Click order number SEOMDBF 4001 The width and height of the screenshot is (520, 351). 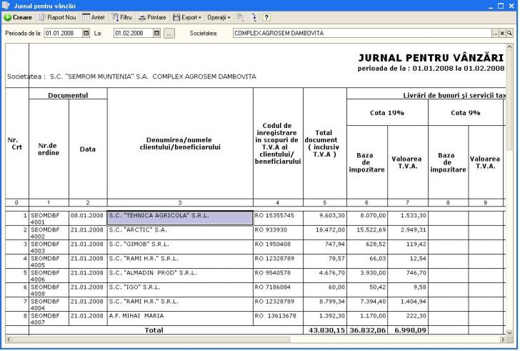click(49, 218)
